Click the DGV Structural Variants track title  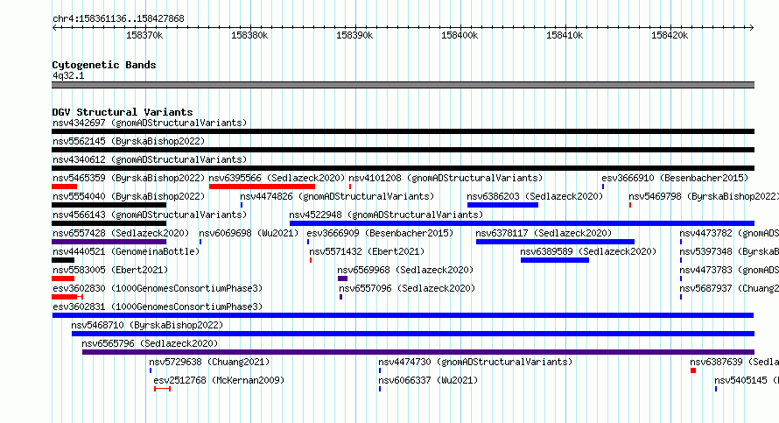click(123, 112)
